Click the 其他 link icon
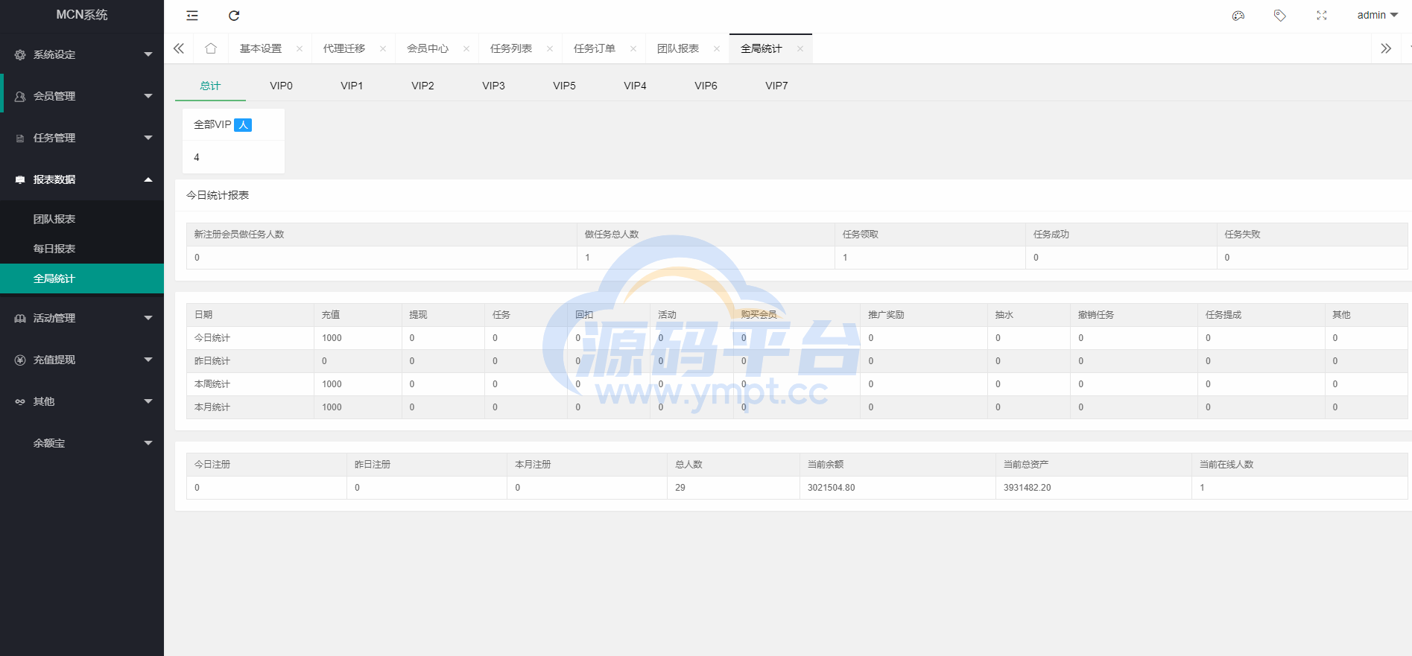 point(20,401)
